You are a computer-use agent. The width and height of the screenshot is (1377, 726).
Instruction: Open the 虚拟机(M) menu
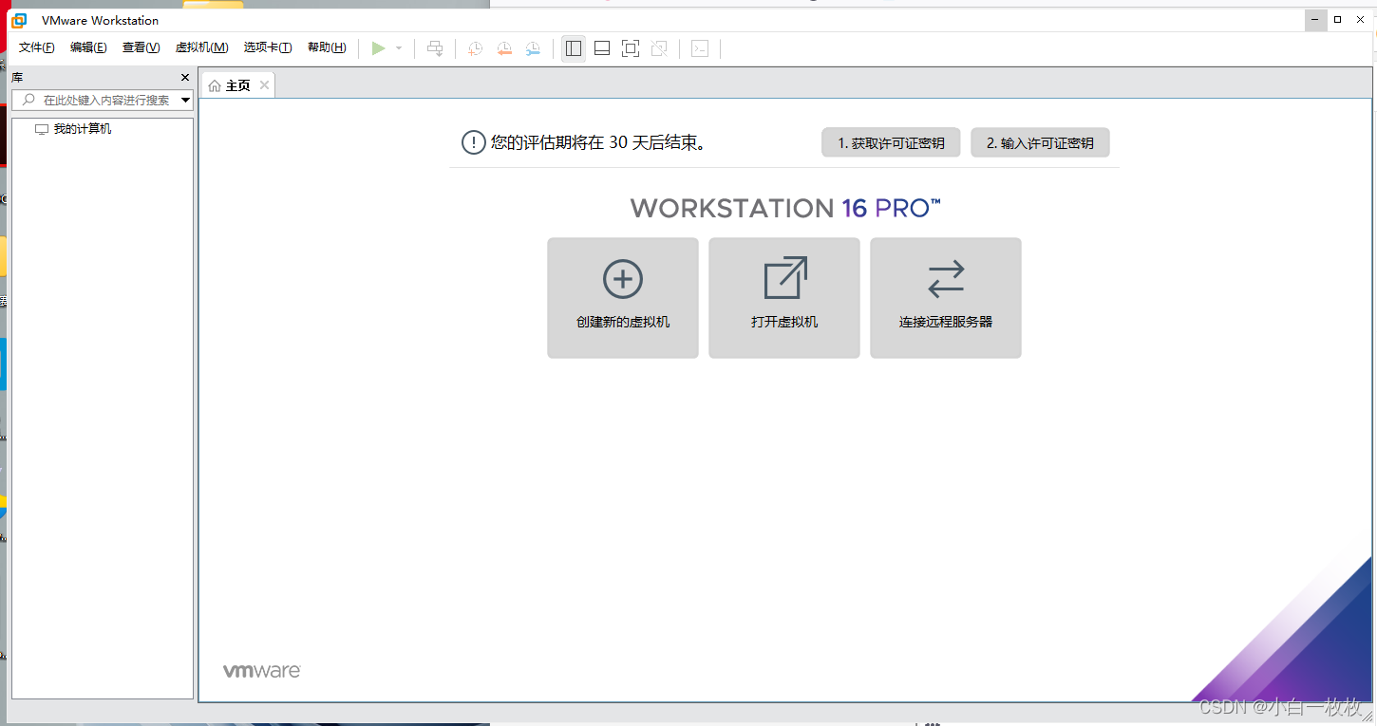(201, 47)
